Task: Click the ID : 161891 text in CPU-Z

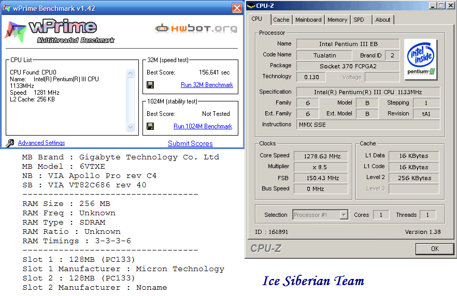Action: (272, 232)
